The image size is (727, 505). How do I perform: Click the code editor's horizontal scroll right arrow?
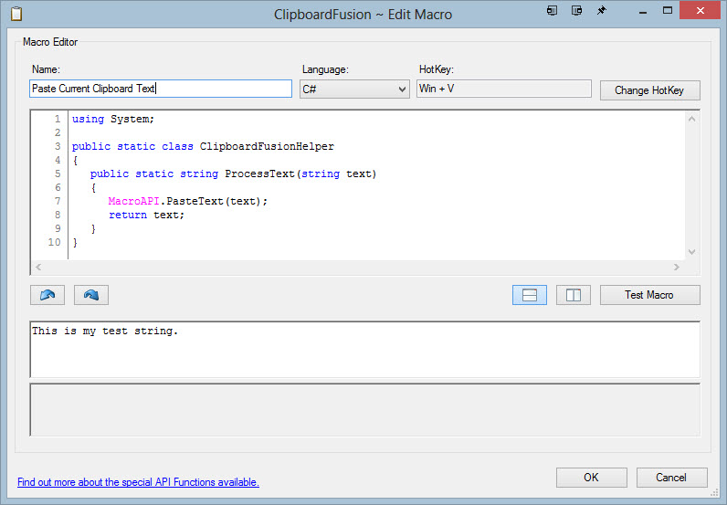(677, 267)
